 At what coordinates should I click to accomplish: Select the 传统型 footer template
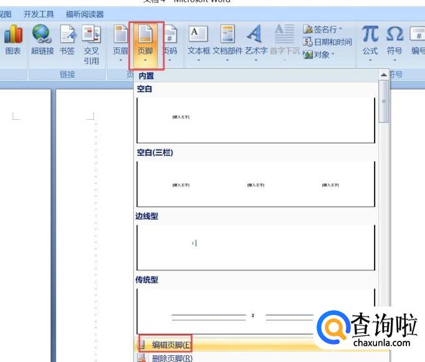256,311
